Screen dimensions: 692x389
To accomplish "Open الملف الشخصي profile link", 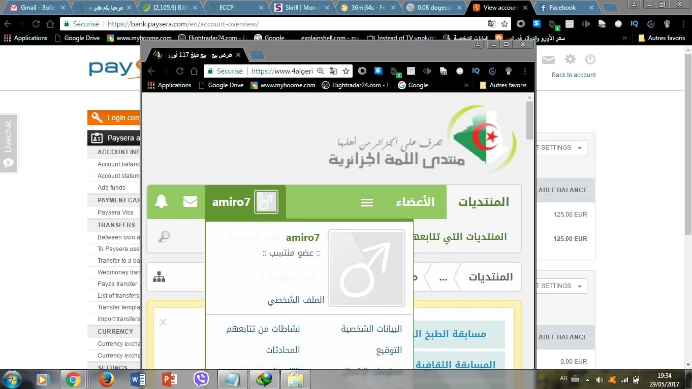I will pyautogui.click(x=296, y=300).
